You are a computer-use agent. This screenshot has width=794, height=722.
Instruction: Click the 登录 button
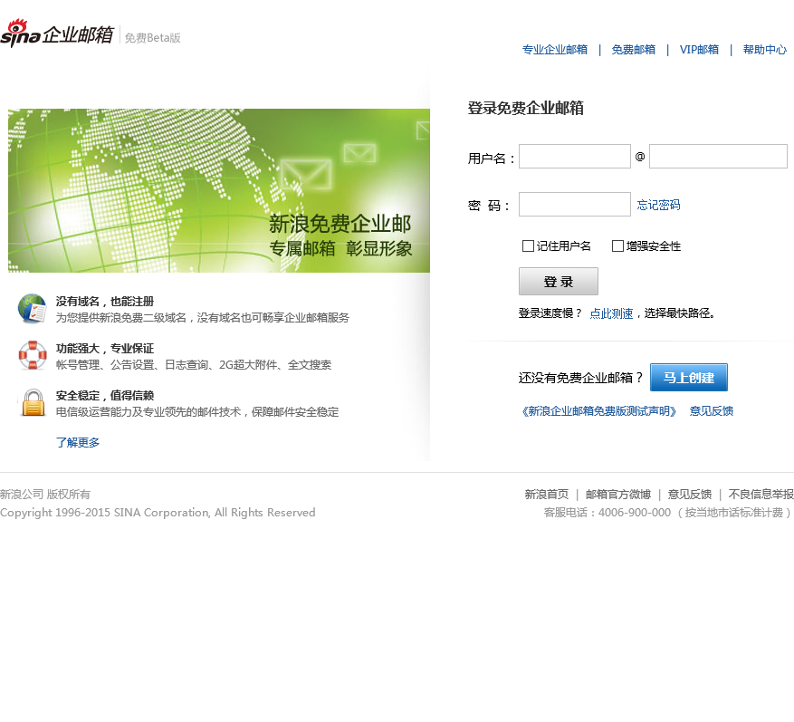click(559, 281)
